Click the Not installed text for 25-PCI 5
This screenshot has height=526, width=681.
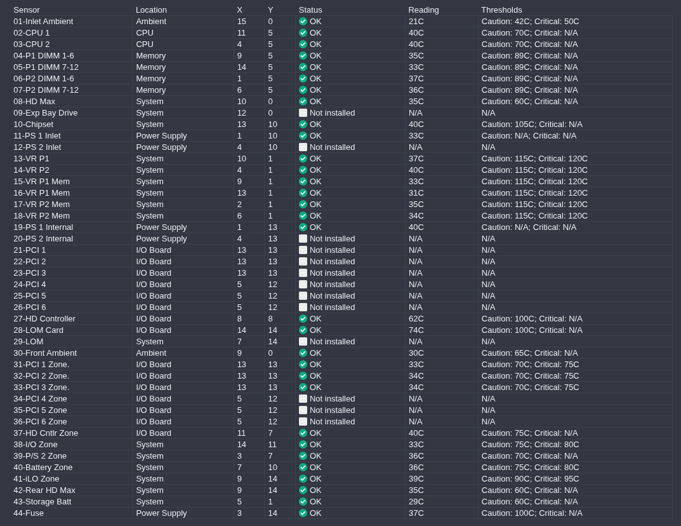point(332,295)
